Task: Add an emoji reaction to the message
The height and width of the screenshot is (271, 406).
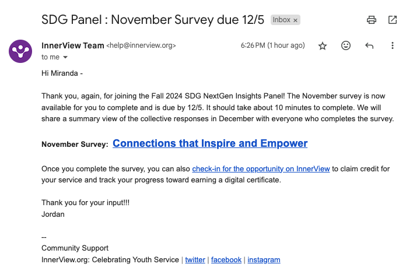Action: tap(346, 45)
